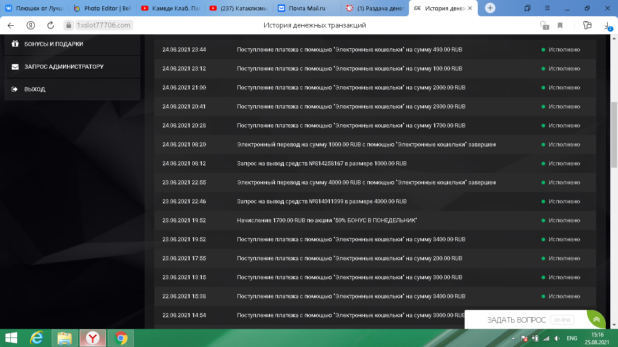Image resolution: width=618 pixels, height=347 pixels.
Task: Select the 24.08.2021 23:44 payment of 490.00 RUB
Action: 375,50
